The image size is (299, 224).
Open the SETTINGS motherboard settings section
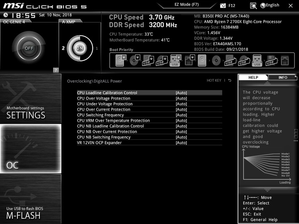click(x=30, y=99)
